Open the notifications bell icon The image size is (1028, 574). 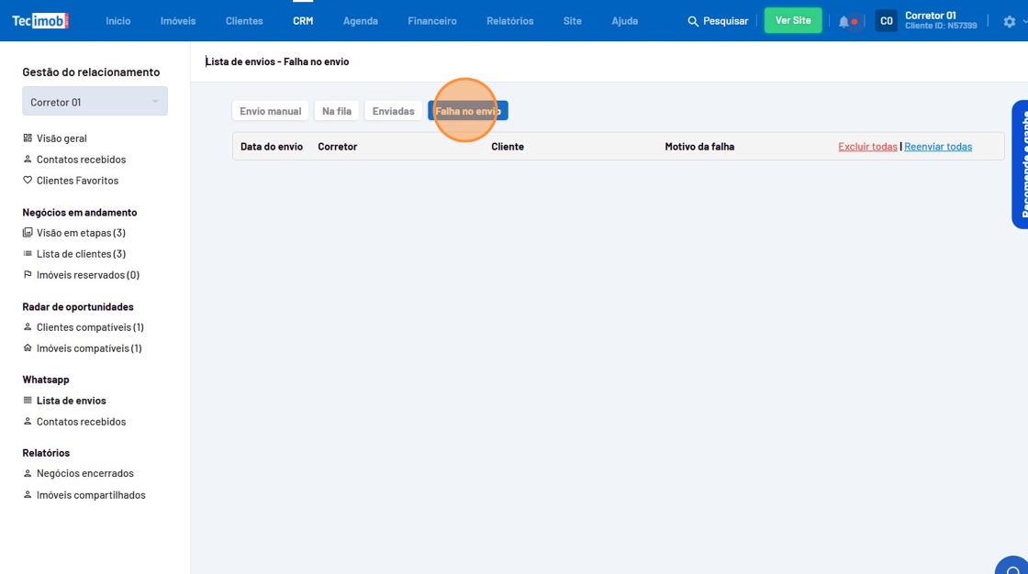point(844,21)
